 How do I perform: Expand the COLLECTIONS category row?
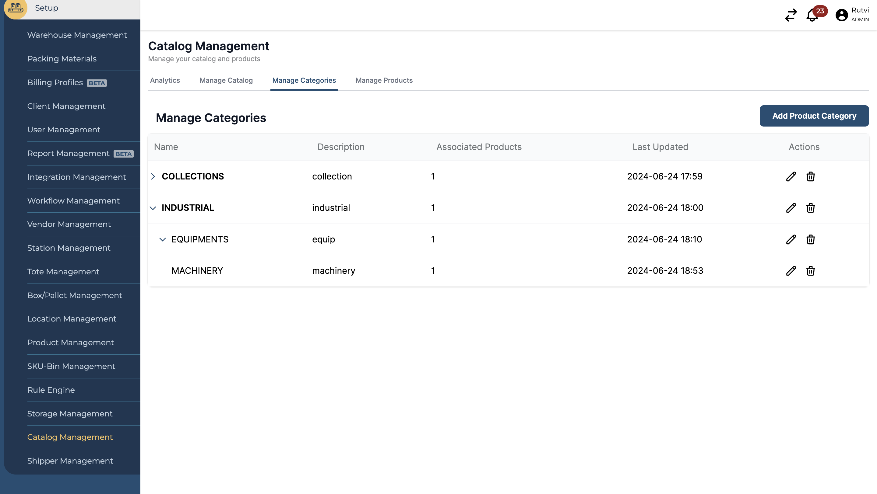153,176
